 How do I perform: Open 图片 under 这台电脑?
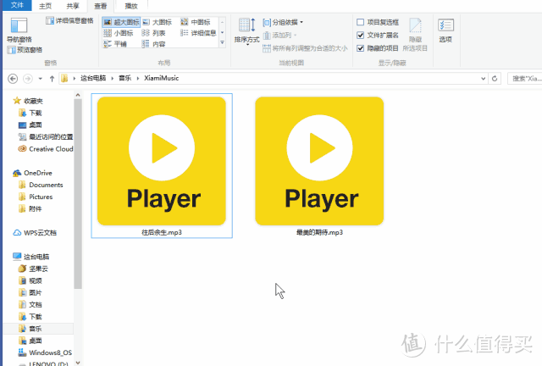point(30,293)
